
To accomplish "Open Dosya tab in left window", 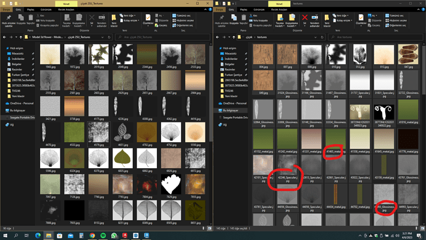I will coord(6,9).
